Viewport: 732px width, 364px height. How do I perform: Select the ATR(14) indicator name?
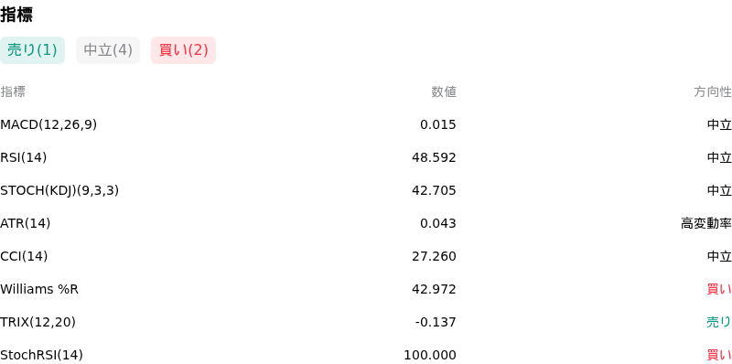click(x=26, y=223)
